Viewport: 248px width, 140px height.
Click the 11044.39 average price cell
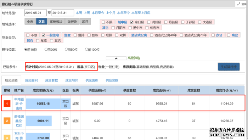pos(227,103)
